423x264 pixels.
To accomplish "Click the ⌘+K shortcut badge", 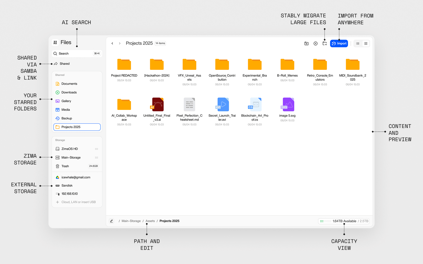I will pos(97,54).
